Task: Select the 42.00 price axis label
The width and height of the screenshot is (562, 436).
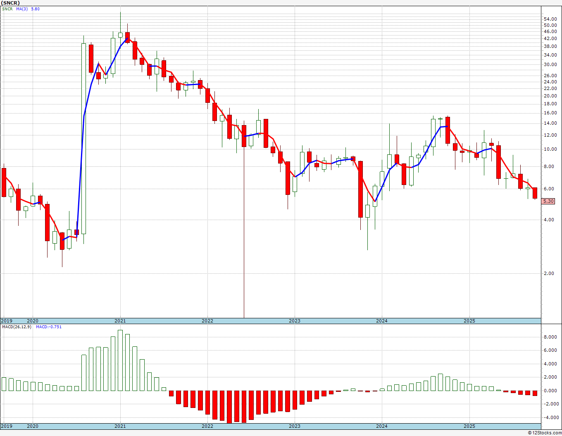Action: pos(550,38)
